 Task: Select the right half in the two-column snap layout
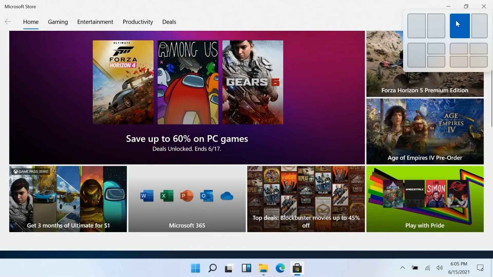pos(437,26)
